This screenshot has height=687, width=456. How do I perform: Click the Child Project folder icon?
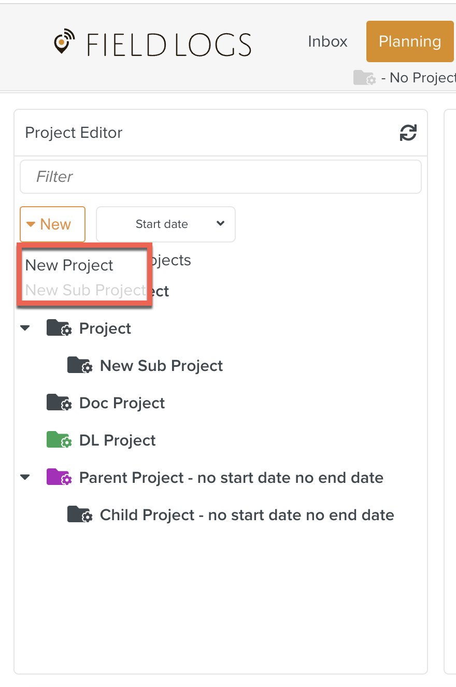pyautogui.click(x=80, y=515)
